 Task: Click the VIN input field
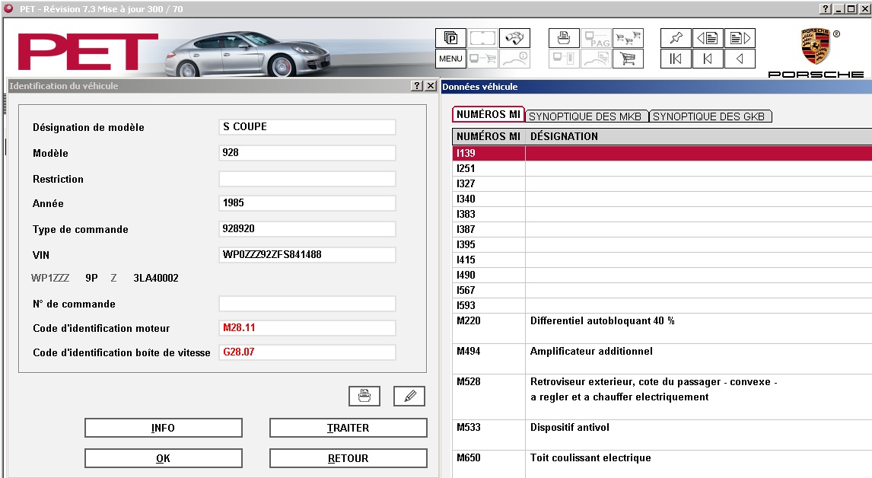[307, 255]
